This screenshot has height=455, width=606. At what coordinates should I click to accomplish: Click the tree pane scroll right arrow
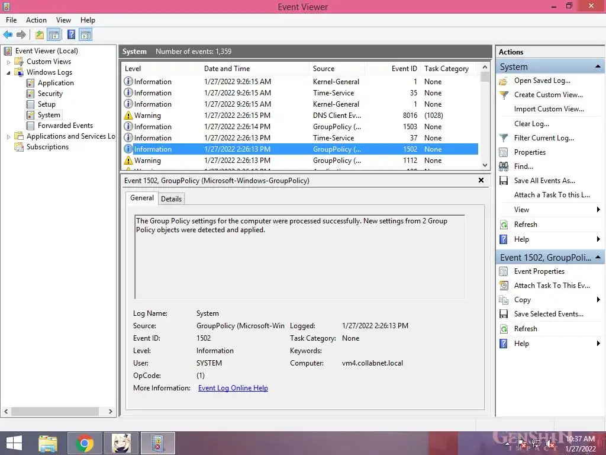pyautogui.click(x=111, y=411)
